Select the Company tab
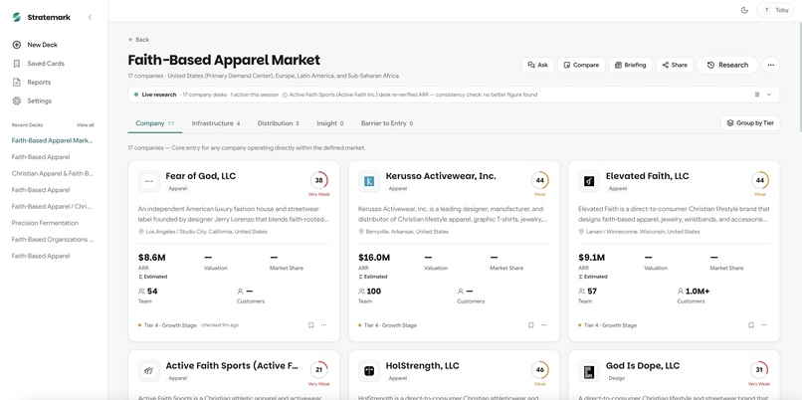This screenshot has width=802, height=400. [x=154, y=123]
